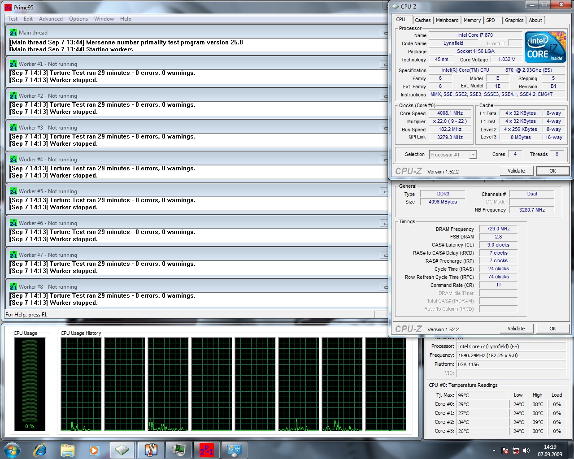Click the Tj. Max value '99°C'
Screen dimensions: 574x459
click(483, 395)
